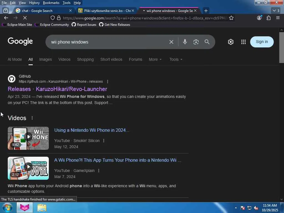Switch to Pliki użytkownika sonic.ko tab
Viewport: 284px width, 213px height.
(106, 11)
